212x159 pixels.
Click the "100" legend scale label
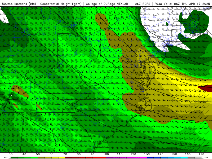pos(106,154)
